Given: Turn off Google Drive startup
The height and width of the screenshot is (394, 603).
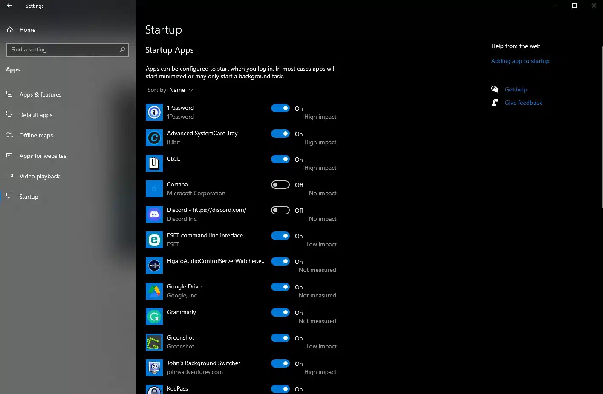Looking at the screenshot, I should point(280,287).
